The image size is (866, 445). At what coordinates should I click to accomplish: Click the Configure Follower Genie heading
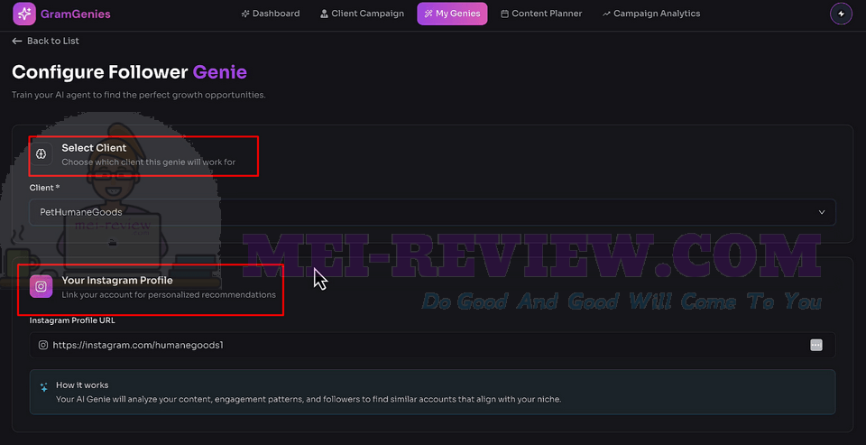pos(129,72)
